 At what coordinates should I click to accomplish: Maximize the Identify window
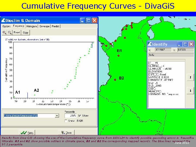coord(185,44)
